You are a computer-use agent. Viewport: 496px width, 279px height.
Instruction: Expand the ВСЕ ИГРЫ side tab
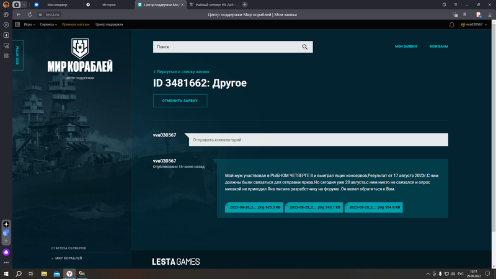tap(18, 55)
